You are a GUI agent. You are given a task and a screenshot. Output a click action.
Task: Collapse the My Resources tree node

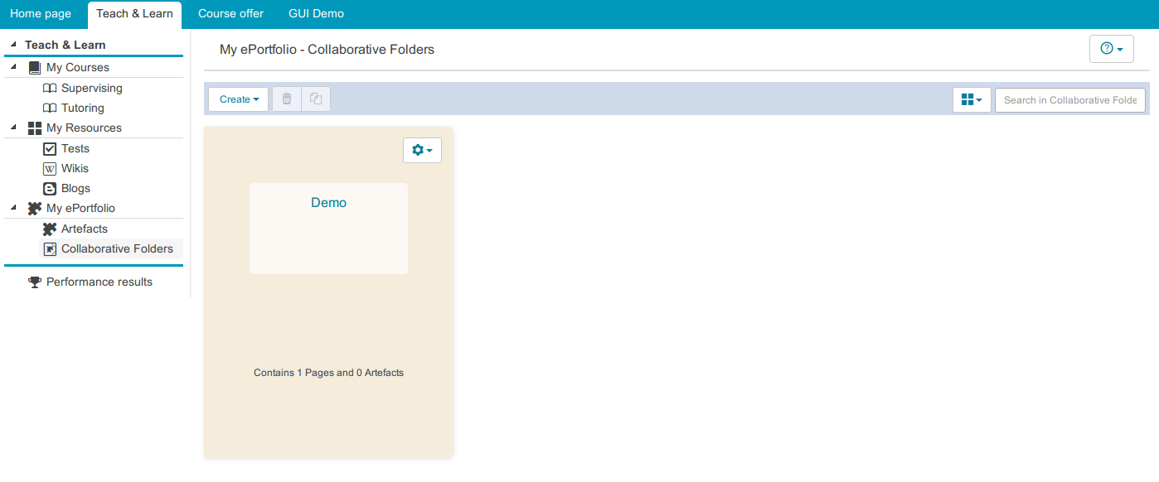[14, 128]
